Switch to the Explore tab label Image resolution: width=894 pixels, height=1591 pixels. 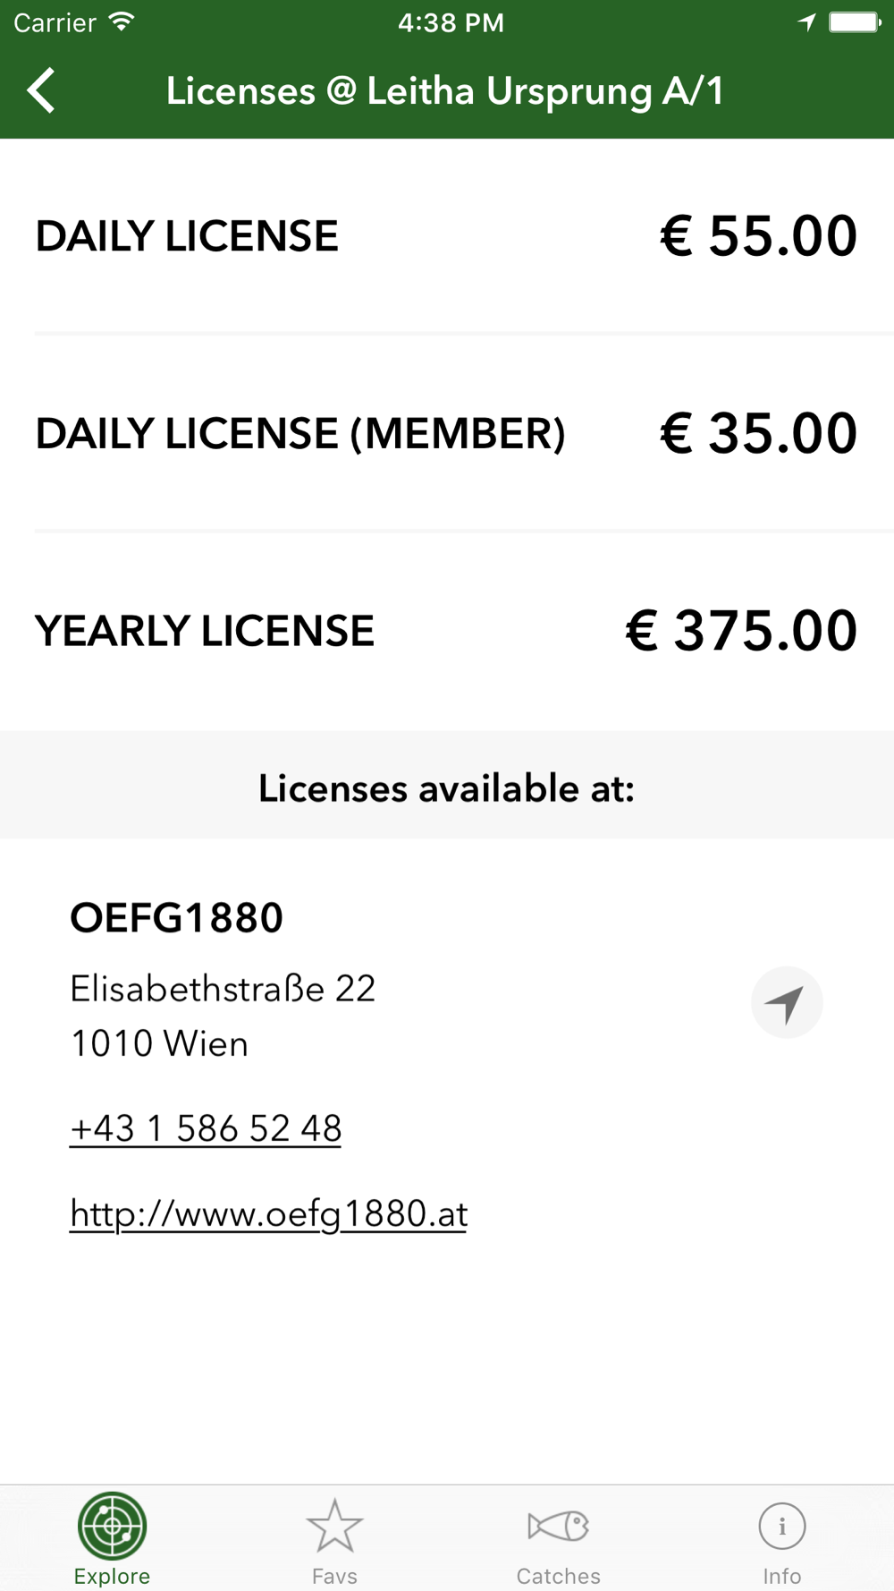[x=112, y=1576]
